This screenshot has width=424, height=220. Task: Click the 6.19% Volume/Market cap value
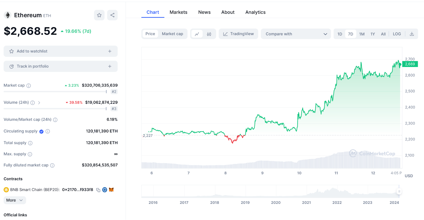[x=112, y=120]
